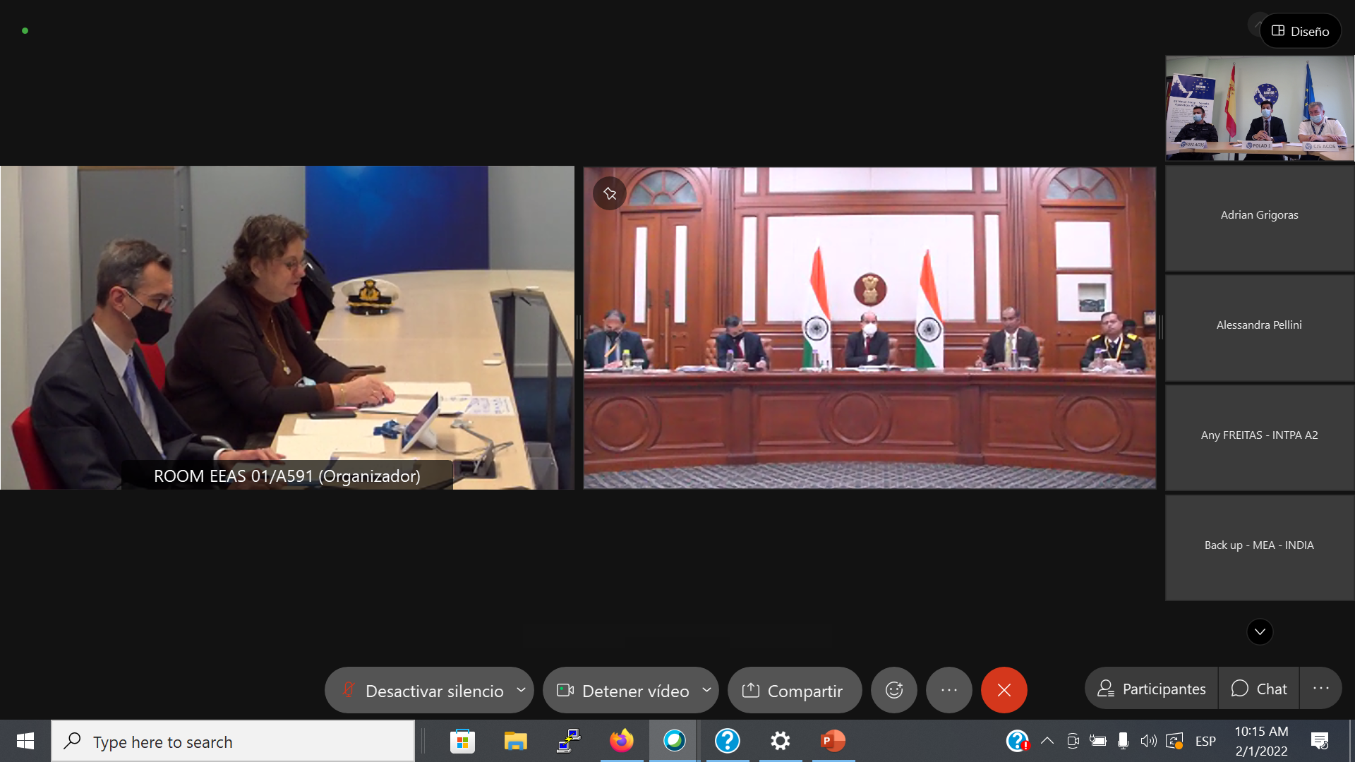Click the Webex icon in the taskbar
This screenshot has width=1355, height=762.
click(x=674, y=741)
